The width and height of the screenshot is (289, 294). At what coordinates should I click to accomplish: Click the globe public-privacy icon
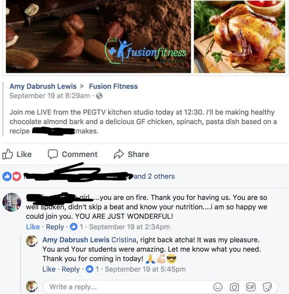click(99, 96)
